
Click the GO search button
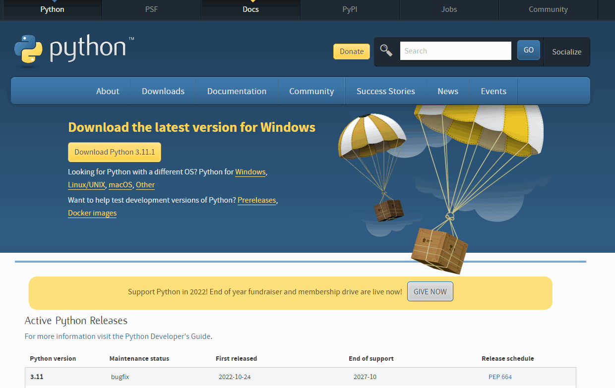point(529,50)
